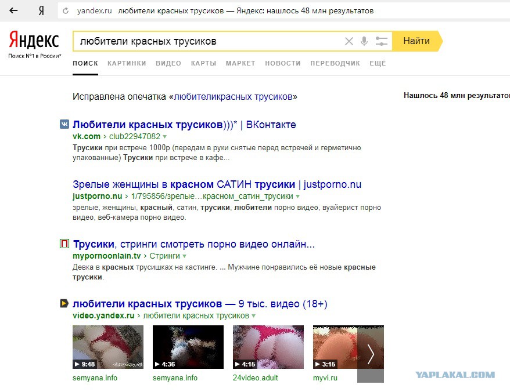Click the Нашлось 48 млн результатов text
The image size is (510, 392).
click(457, 96)
